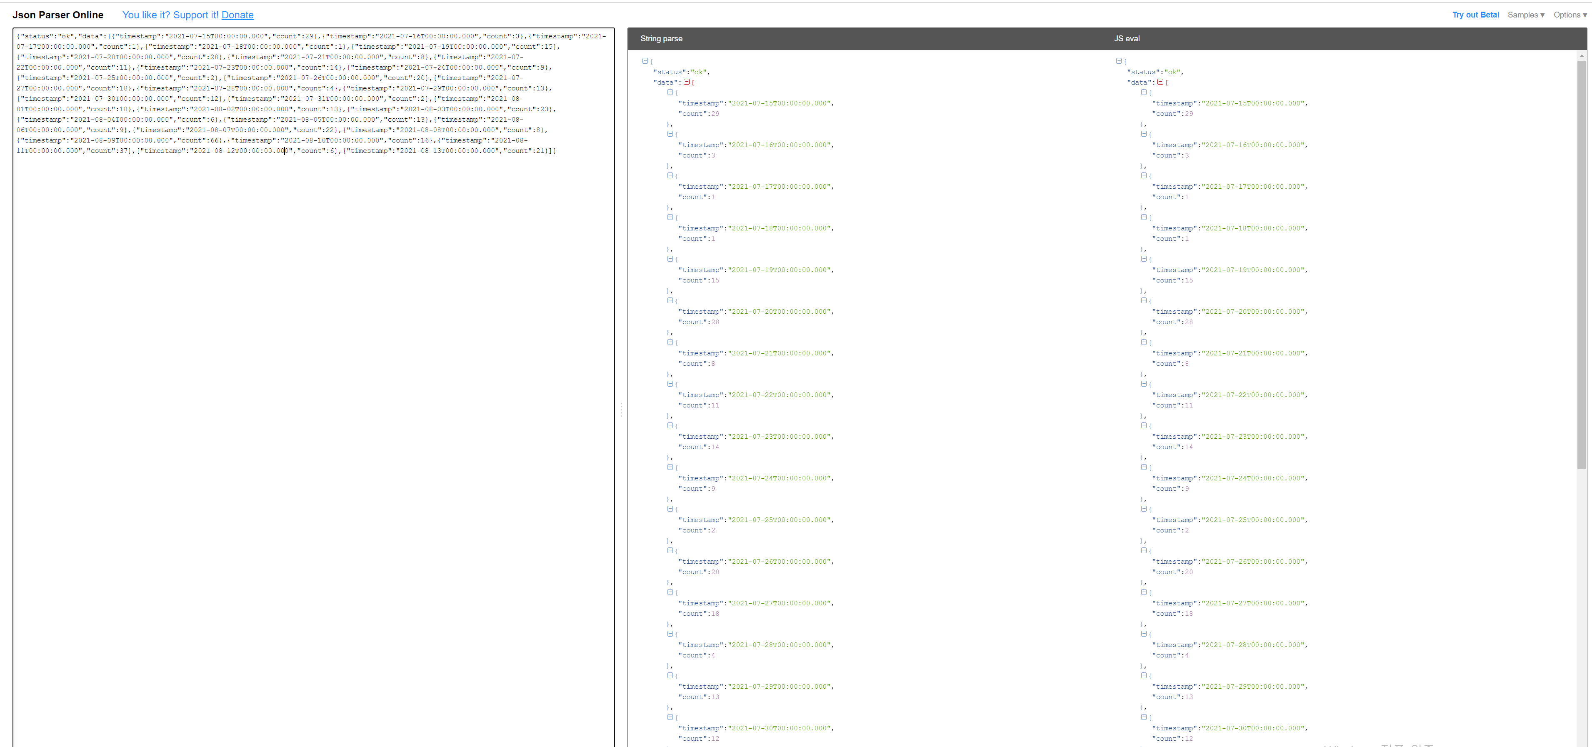Click the JS eval panel header
The image size is (1592, 747).
(x=1127, y=38)
